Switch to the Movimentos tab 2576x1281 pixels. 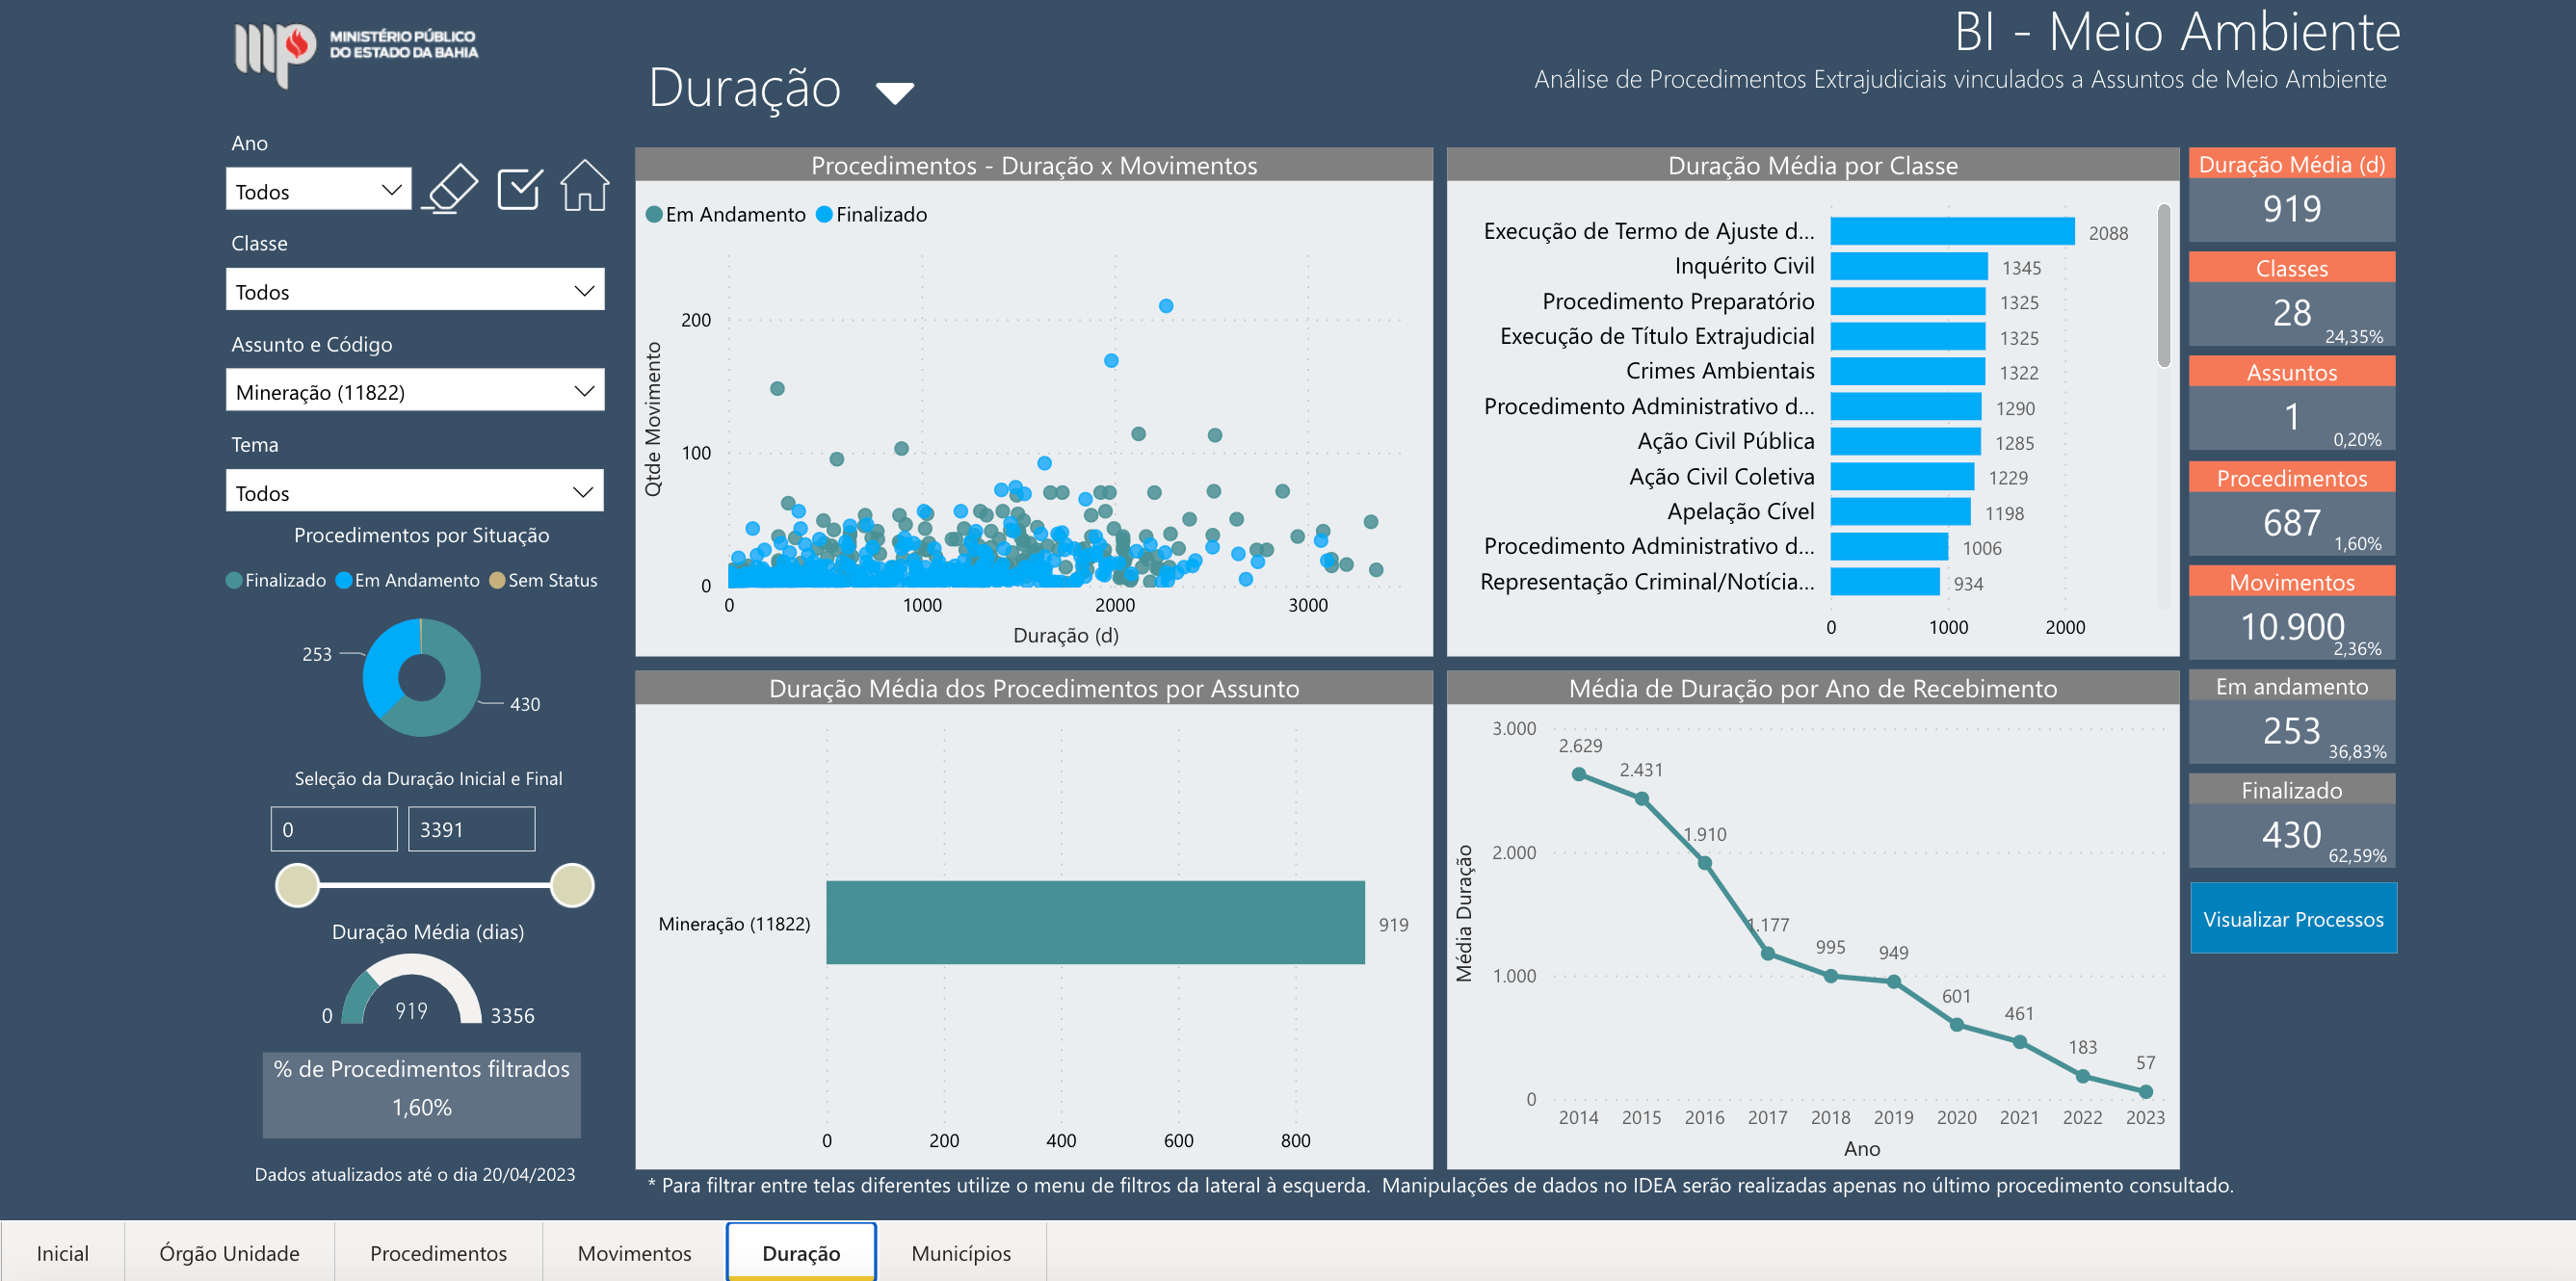(x=634, y=1253)
